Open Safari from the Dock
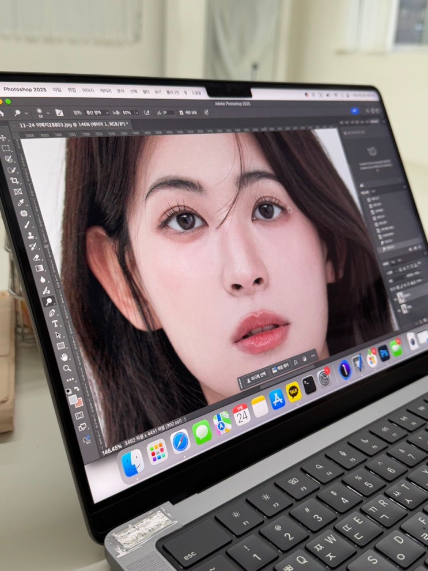Viewport: 428px width, 571px height. coord(180,442)
